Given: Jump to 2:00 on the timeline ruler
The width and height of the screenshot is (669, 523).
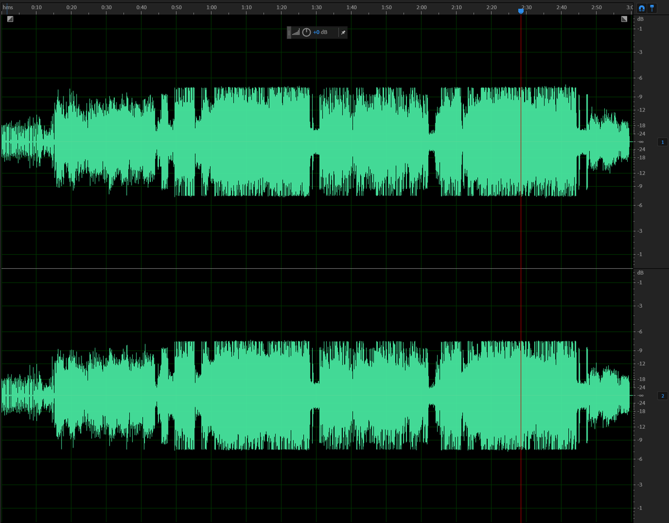Looking at the screenshot, I should click(421, 7).
